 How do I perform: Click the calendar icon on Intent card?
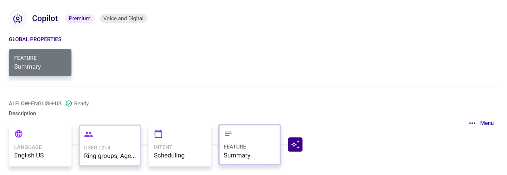pos(158,134)
